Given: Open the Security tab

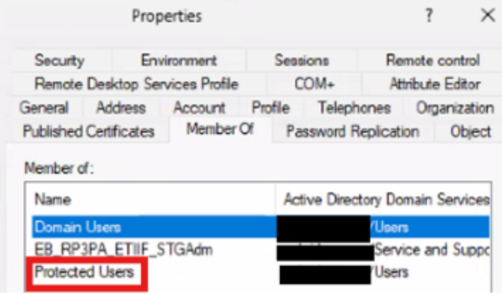Looking at the screenshot, I should tap(59, 60).
